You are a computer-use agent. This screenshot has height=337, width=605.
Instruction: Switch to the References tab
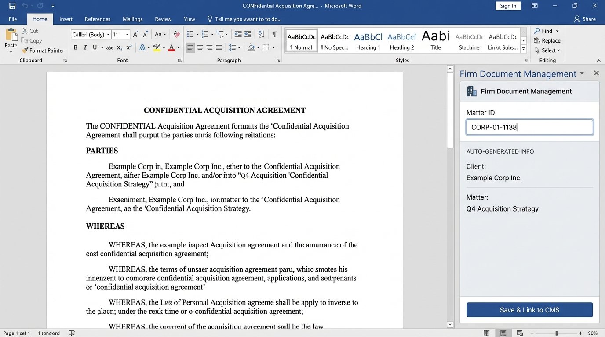(x=97, y=19)
